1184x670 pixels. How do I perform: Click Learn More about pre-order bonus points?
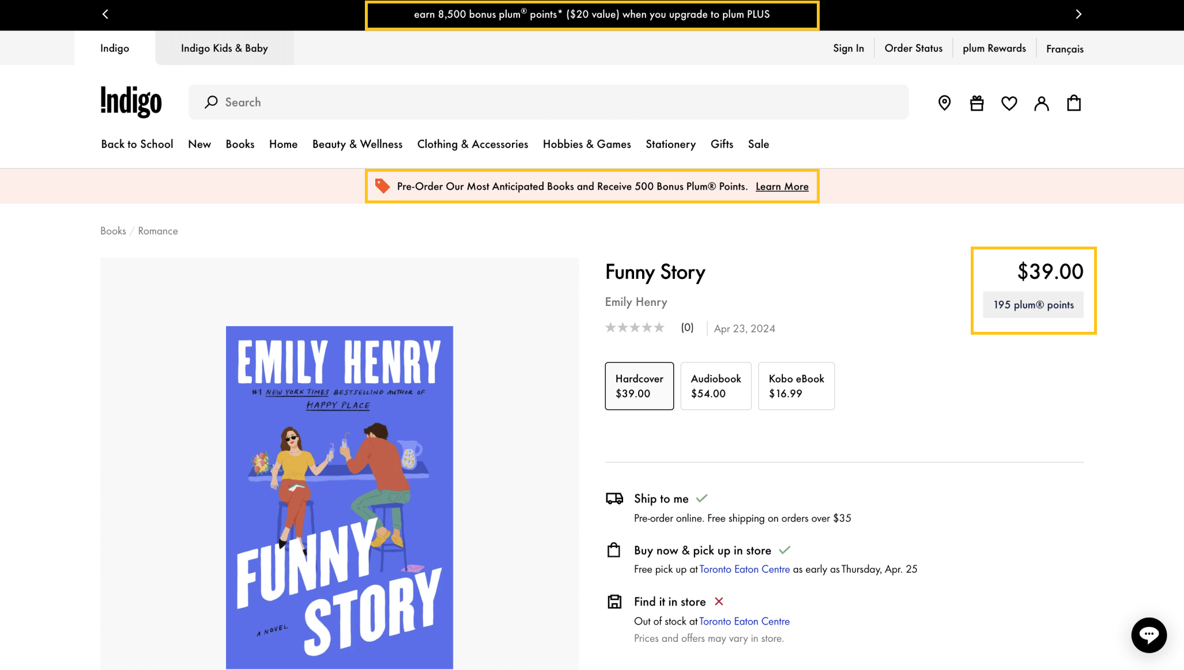[x=782, y=186]
